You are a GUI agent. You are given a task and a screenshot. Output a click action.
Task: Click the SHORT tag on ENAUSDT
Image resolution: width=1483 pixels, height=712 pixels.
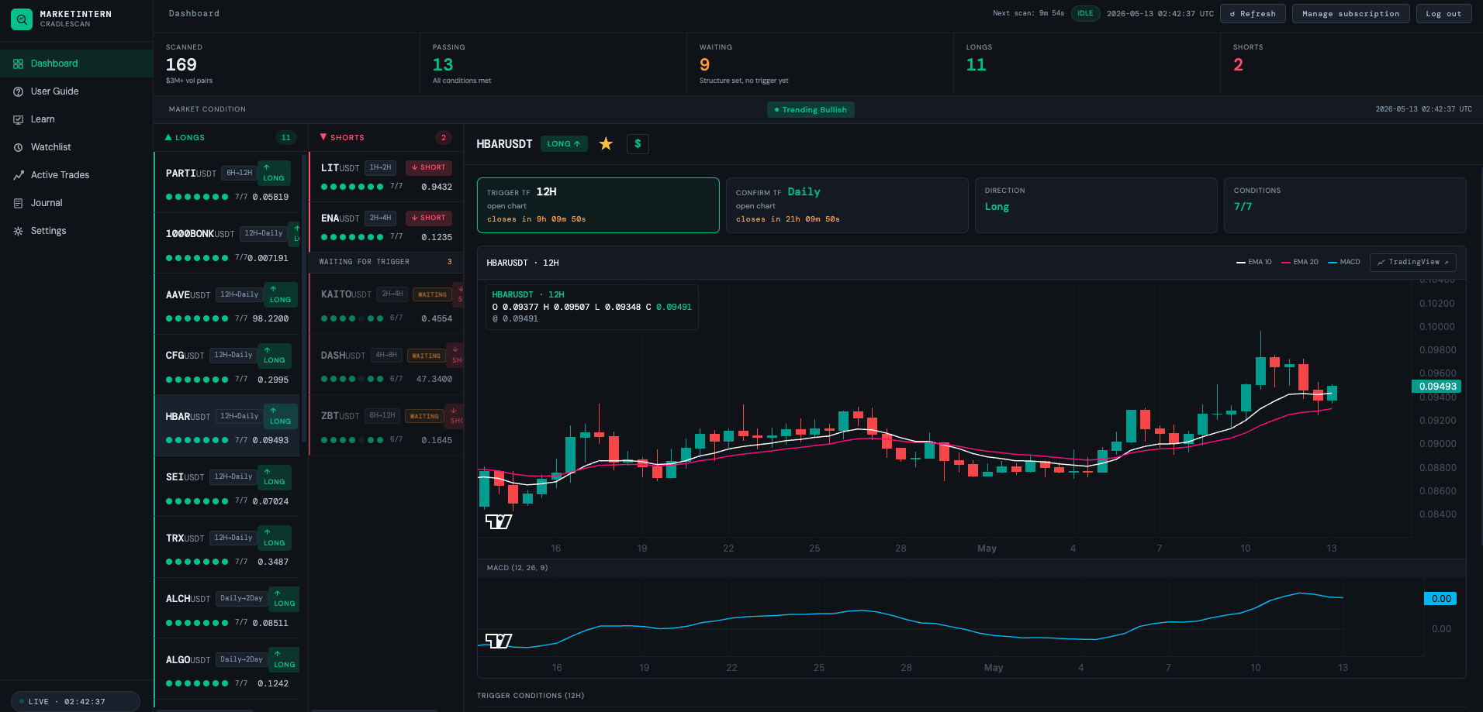pos(429,218)
